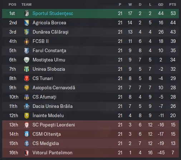The height and width of the screenshot is (160, 181).
Task: Click the Sportul Studențesc club crest
Action: (x=27, y=13)
